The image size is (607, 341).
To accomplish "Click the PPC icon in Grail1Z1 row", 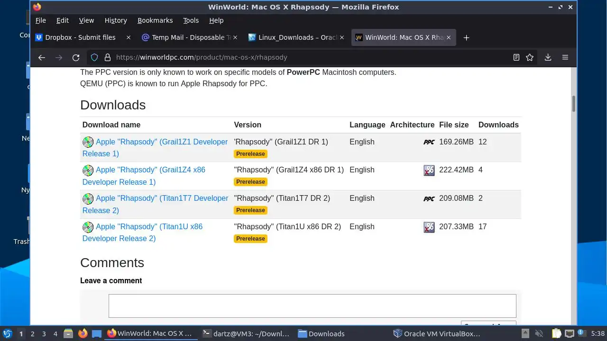I will 429,142.
